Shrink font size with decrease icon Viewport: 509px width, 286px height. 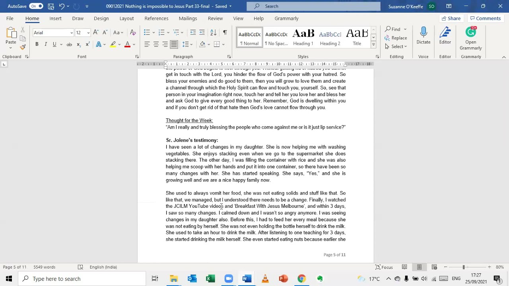[x=105, y=33]
